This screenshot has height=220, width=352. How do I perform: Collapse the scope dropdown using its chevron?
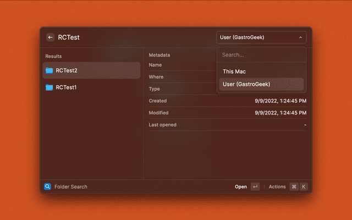(300, 37)
